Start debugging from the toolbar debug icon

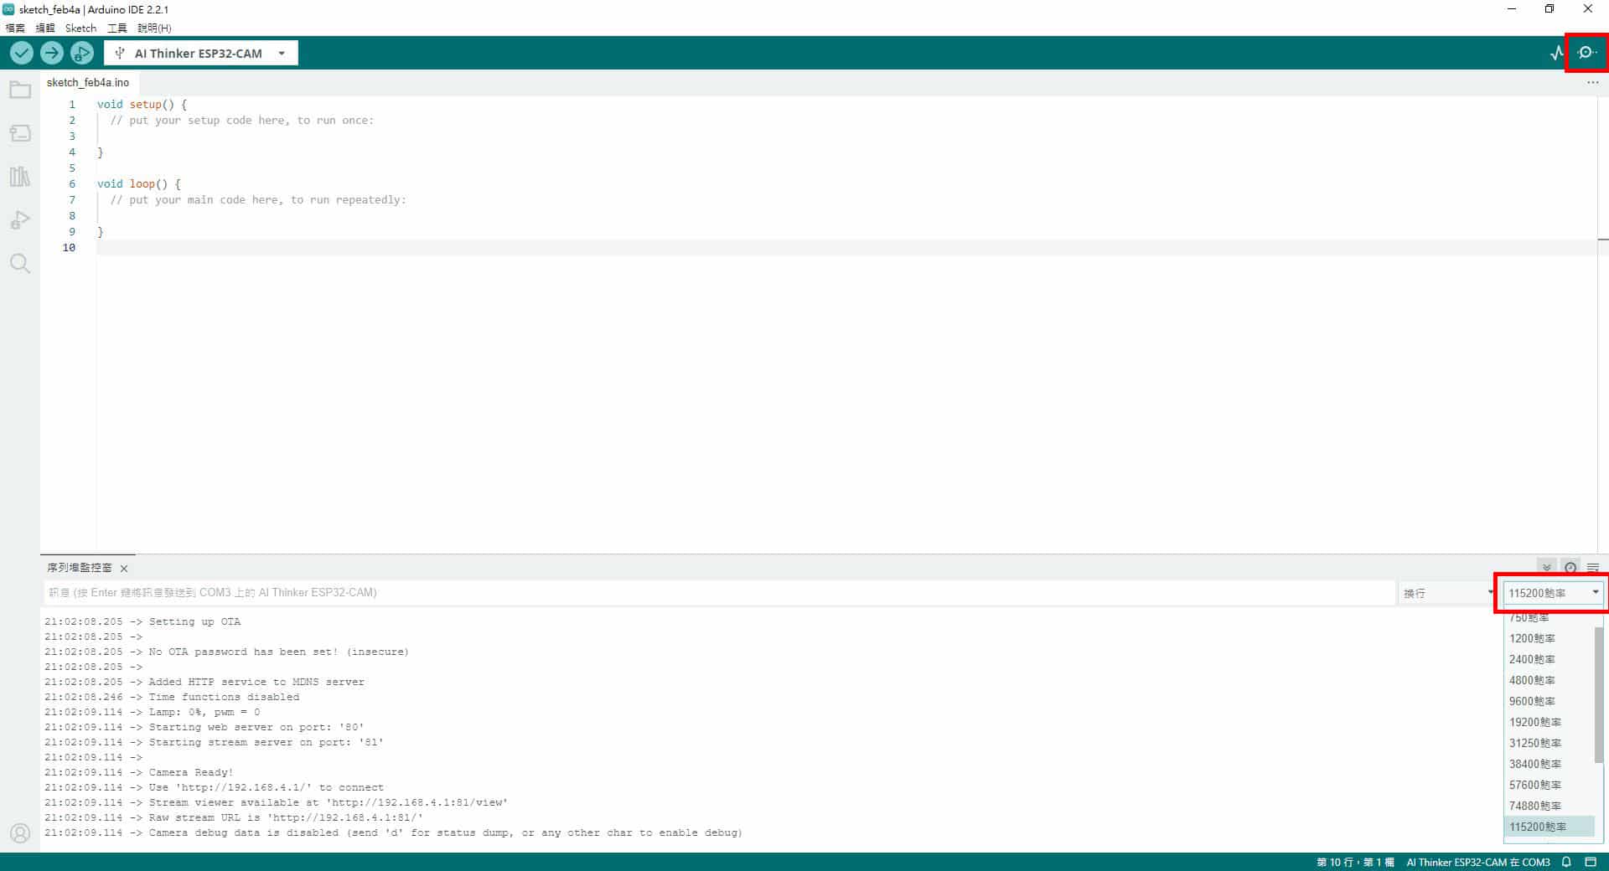[x=81, y=53]
